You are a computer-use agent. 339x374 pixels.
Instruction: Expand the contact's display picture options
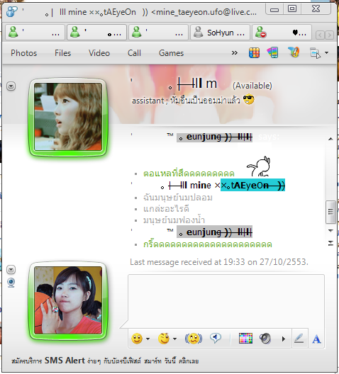point(11,86)
